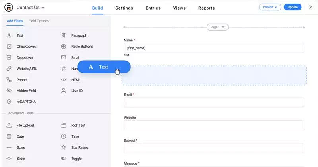Screen dimensions: 318x167
Task: Open the Page 1 dropdown
Action: click(x=217, y=27)
